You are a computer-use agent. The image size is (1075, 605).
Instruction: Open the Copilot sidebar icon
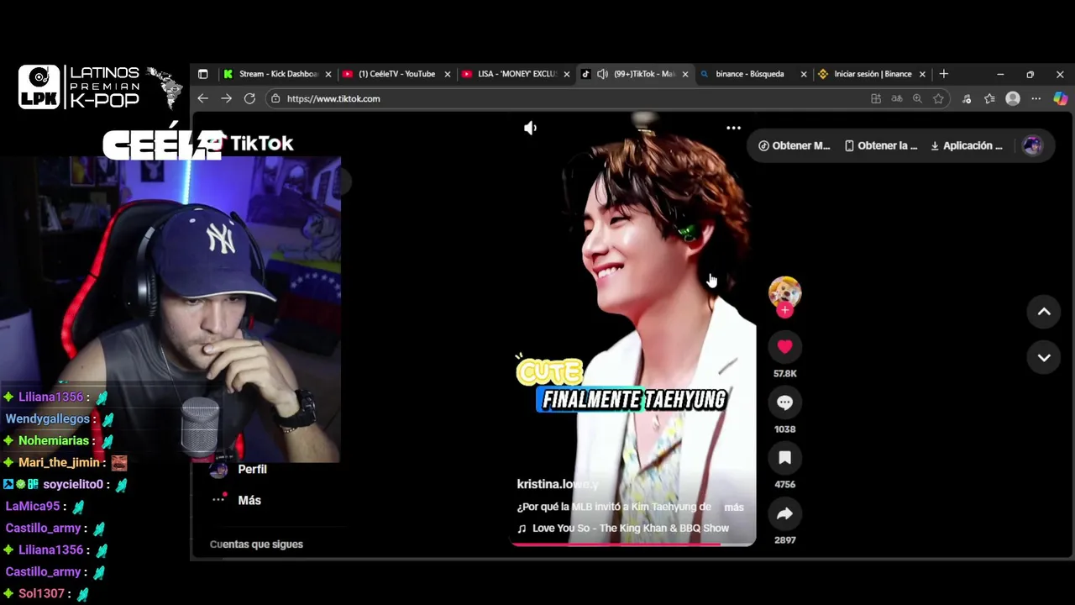click(1060, 98)
